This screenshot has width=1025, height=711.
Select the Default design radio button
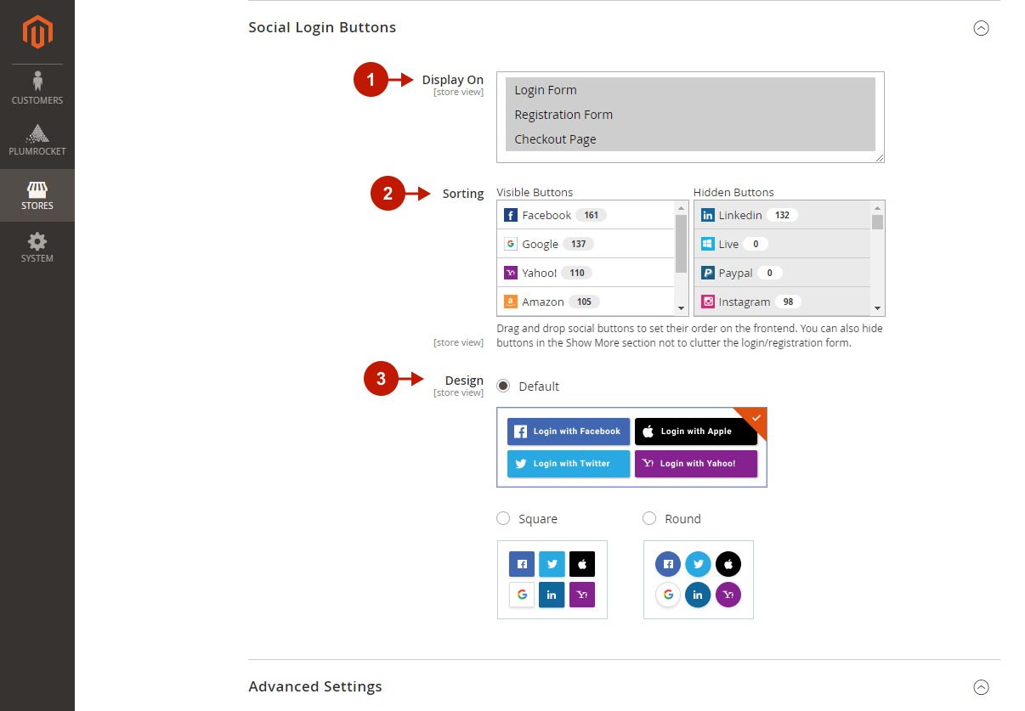[503, 386]
